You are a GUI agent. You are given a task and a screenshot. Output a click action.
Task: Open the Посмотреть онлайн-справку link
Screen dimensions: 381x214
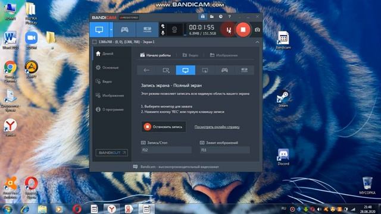pyautogui.click(x=217, y=127)
